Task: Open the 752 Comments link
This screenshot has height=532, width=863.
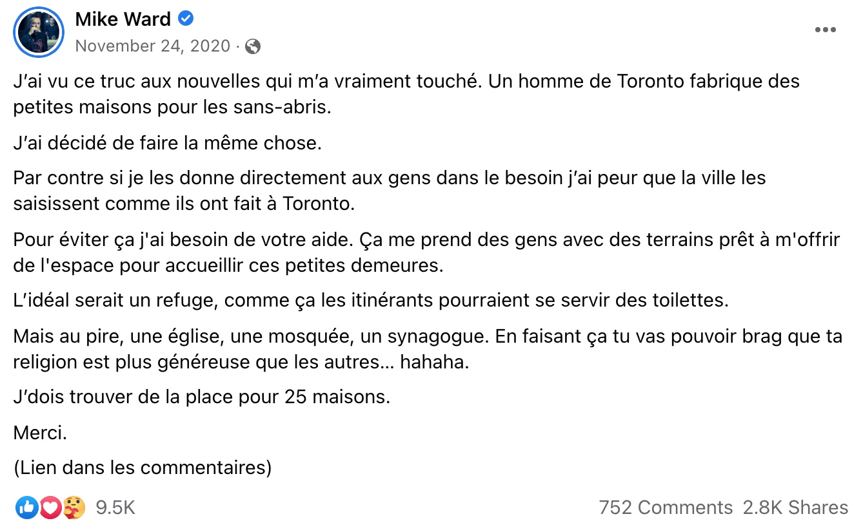Action: pyautogui.click(x=665, y=508)
